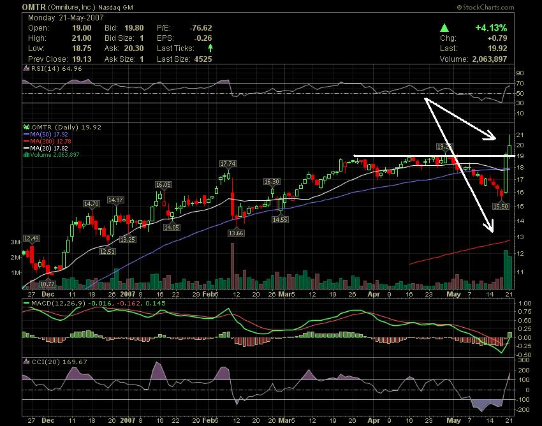
Task: Click the icon beside OMTR (Daily) legend
Action: coord(26,128)
